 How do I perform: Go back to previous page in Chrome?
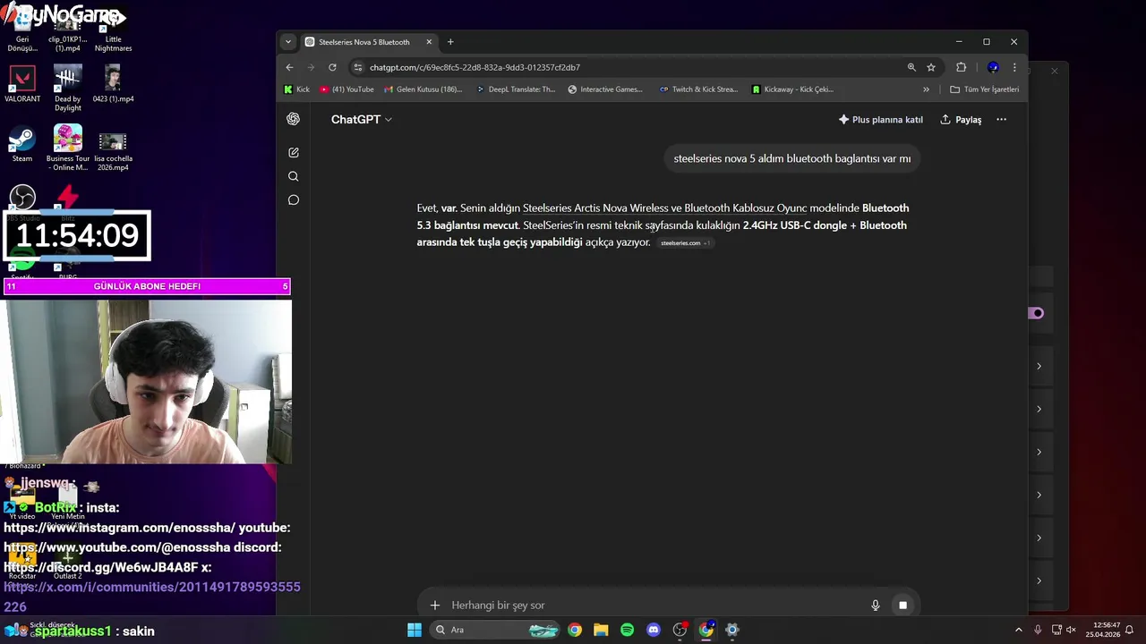click(289, 67)
